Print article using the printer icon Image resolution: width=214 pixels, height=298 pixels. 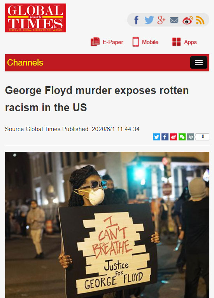(191, 137)
